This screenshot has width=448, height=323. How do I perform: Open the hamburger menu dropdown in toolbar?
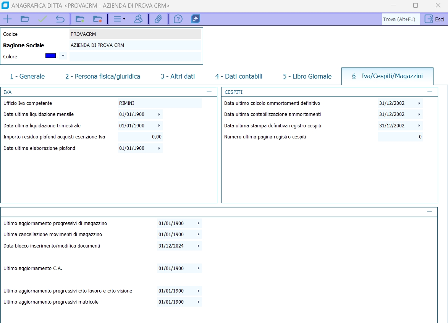tap(119, 19)
